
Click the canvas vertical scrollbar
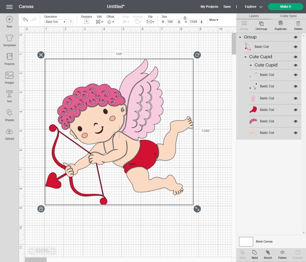click(x=234, y=44)
